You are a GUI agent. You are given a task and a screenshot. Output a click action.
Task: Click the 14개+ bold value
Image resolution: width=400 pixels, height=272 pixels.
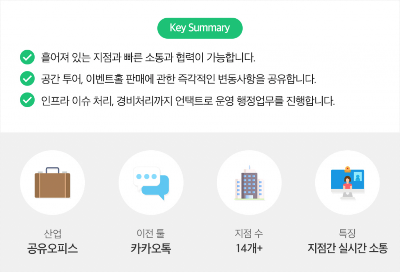click(x=249, y=248)
